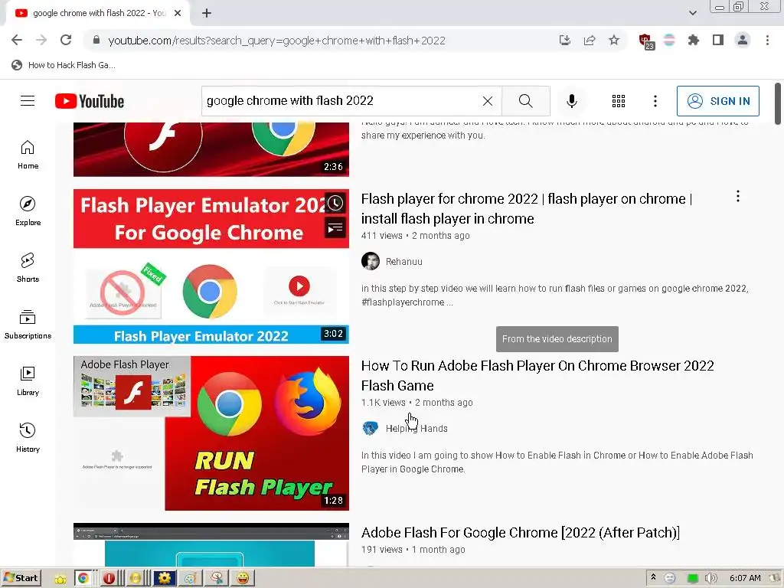Open the Extensions puzzle piece menu
784x588 pixels.
click(x=693, y=40)
